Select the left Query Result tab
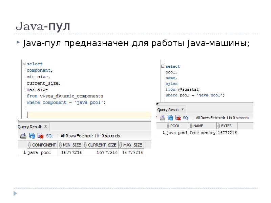The image size is (271, 203). coord(29,127)
